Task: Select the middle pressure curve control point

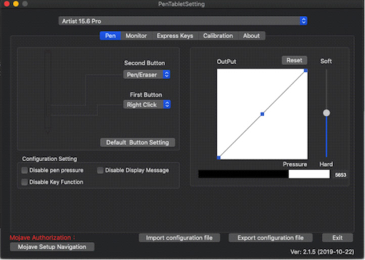Action: coord(262,114)
